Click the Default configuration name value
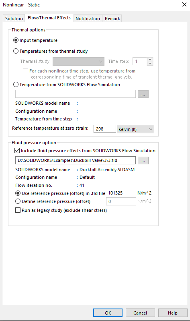 click(87, 177)
